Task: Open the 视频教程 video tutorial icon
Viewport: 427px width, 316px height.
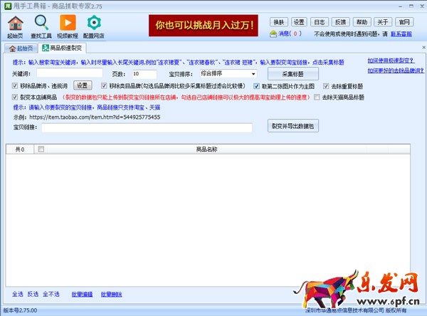Action: [68, 26]
